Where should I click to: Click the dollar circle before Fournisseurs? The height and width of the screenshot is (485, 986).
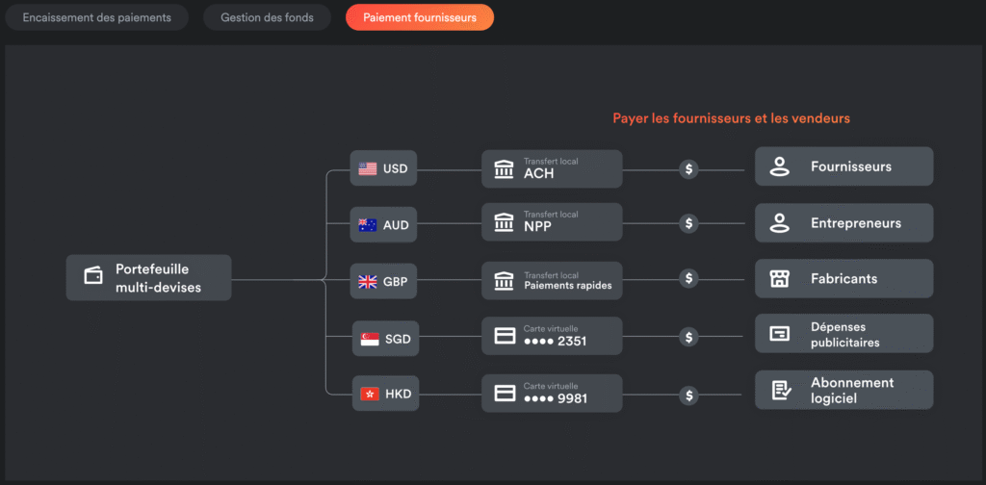coord(689,169)
